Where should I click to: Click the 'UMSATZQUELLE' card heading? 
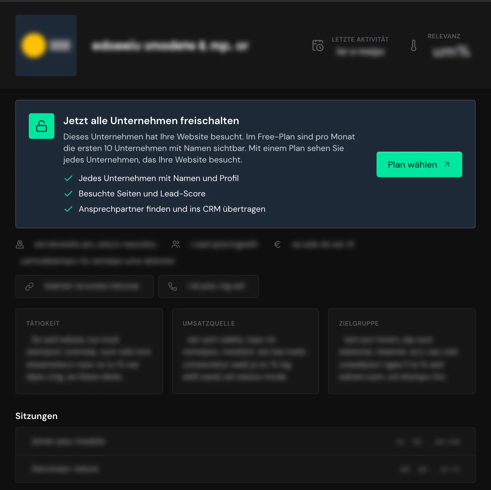pos(209,323)
